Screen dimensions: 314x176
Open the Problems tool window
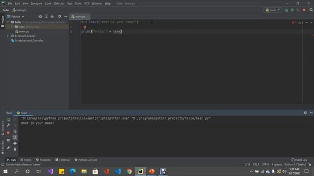(43, 160)
